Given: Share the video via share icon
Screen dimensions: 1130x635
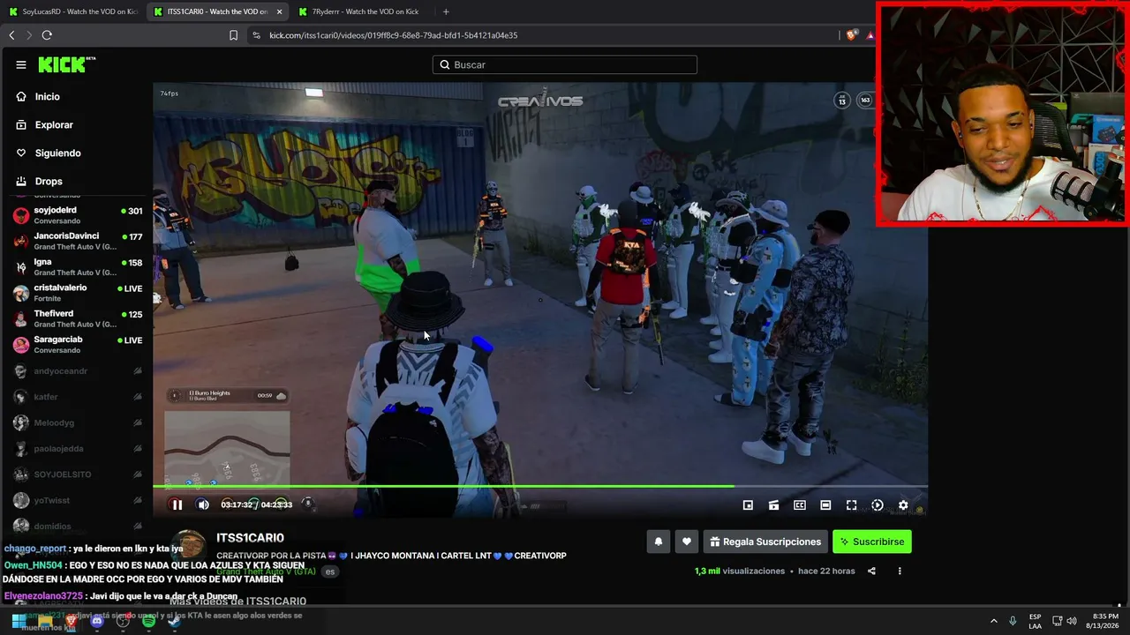Looking at the screenshot, I should [x=871, y=571].
